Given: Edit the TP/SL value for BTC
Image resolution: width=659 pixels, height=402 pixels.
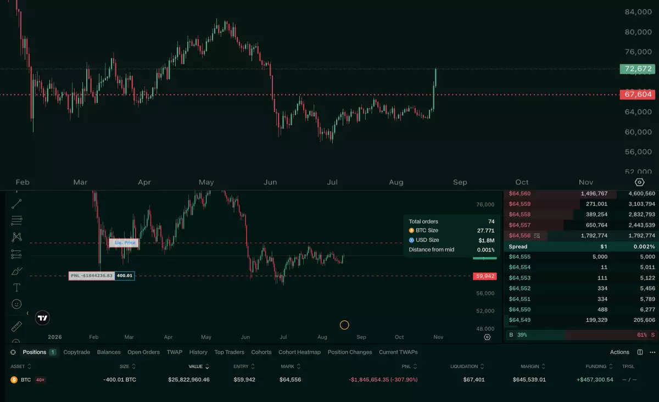Looking at the screenshot, I should 629,379.
